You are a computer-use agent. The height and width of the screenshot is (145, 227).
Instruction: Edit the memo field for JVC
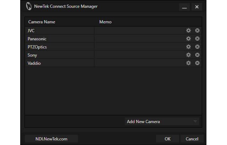tap(139, 30)
